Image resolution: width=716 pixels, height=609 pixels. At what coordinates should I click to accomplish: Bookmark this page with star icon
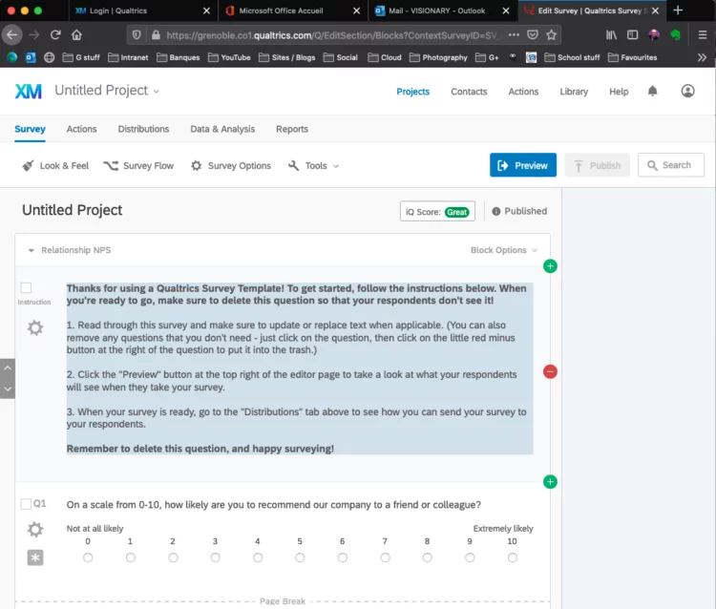(551, 35)
